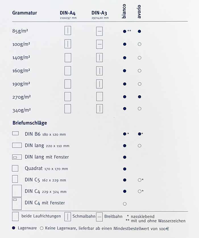This screenshot has height=238, width=199.
Task: Click the DIN-A4 column header
Action: coord(68,13)
